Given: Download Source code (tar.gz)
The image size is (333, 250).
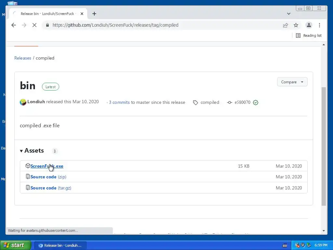Looking at the screenshot, I should 51,188.
